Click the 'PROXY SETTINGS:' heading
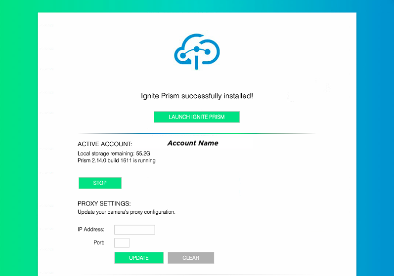Viewport: 394px width, 276px height. pyautogui.click(x=104, y=203)
